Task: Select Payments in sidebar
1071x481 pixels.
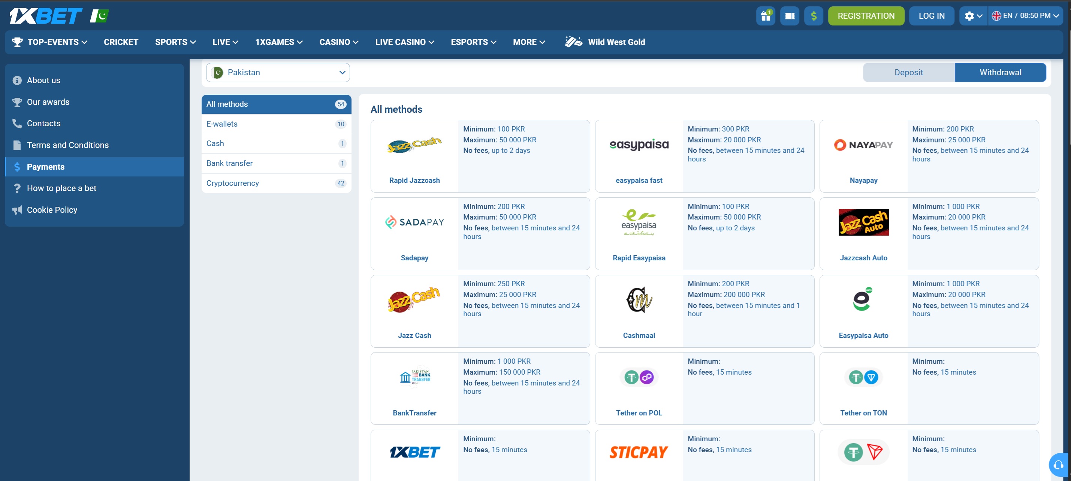Action: click(x=94, y=167)
